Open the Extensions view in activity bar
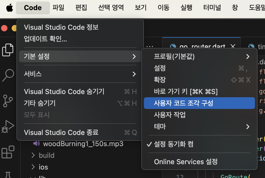Viewport: 265px width, 178px height. pos(8,152)
